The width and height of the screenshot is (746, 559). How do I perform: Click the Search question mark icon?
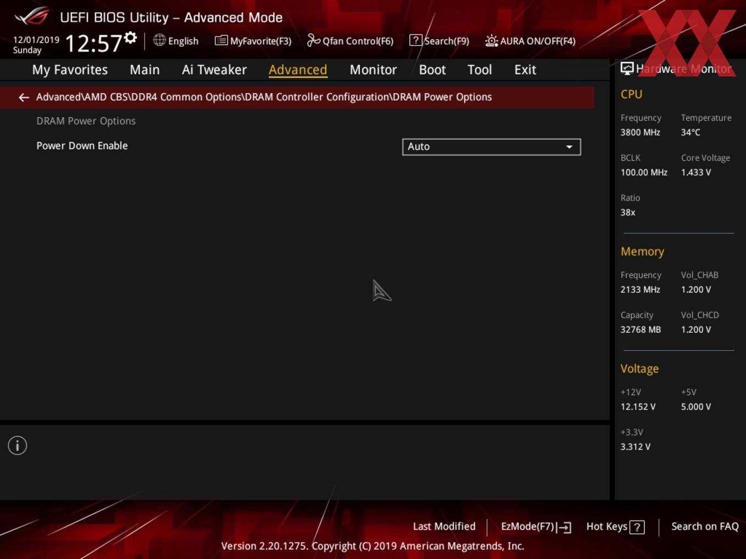coord(415,40)
